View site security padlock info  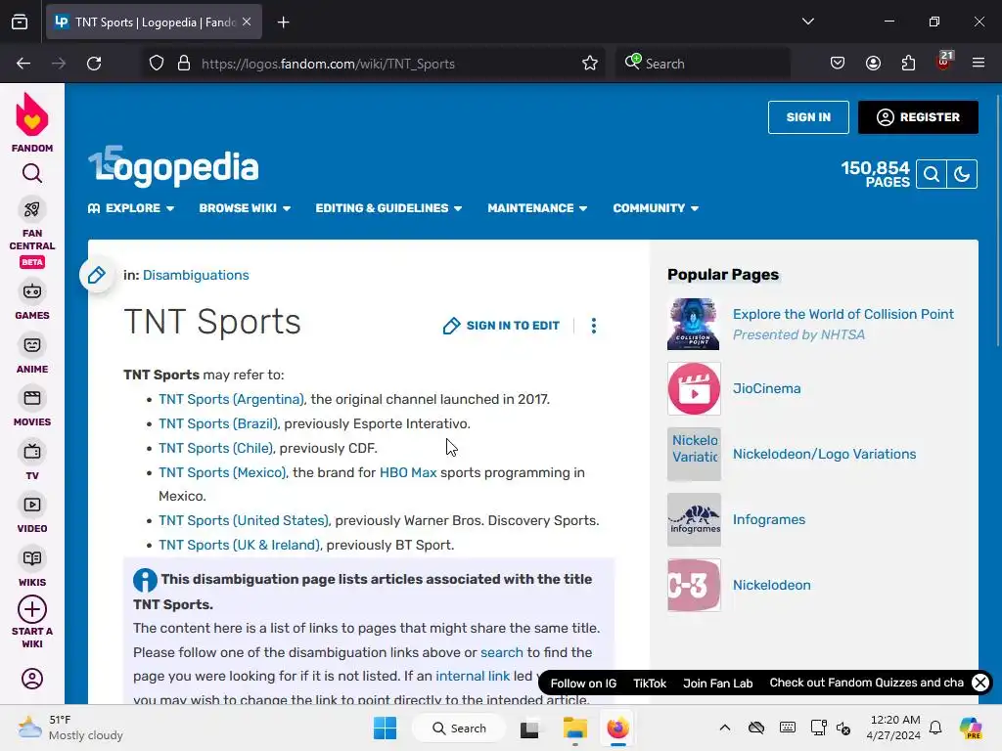184,64
